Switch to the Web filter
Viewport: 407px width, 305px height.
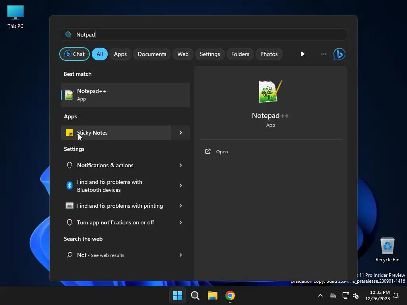[x=183, y=54]
